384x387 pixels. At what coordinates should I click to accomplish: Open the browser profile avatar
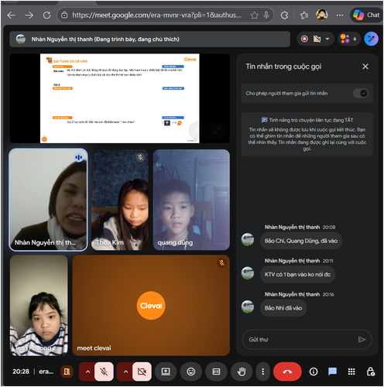(322, 15)
